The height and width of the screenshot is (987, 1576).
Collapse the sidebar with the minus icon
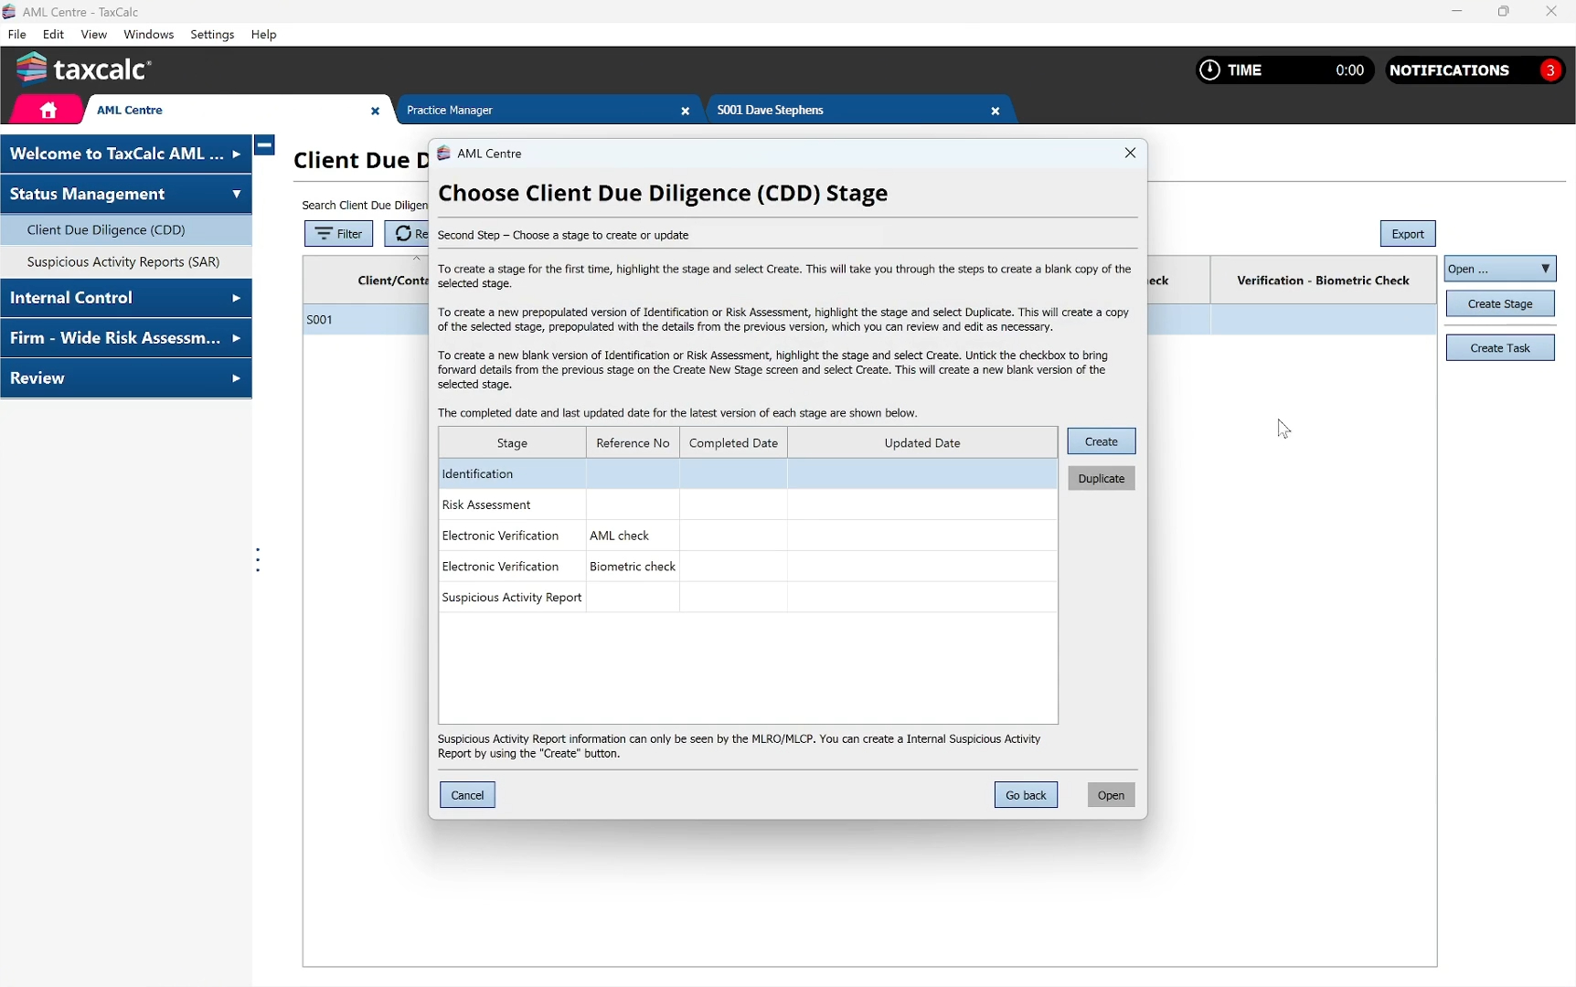click(264, 144)
